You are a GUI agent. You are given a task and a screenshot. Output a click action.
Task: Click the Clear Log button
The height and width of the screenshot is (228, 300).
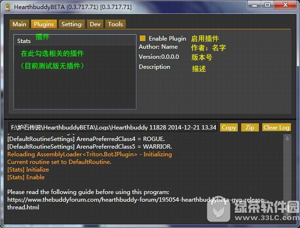click(x=276, y=127)
